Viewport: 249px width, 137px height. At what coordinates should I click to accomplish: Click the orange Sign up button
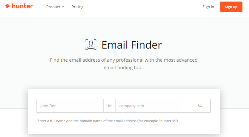click(231, 7)
